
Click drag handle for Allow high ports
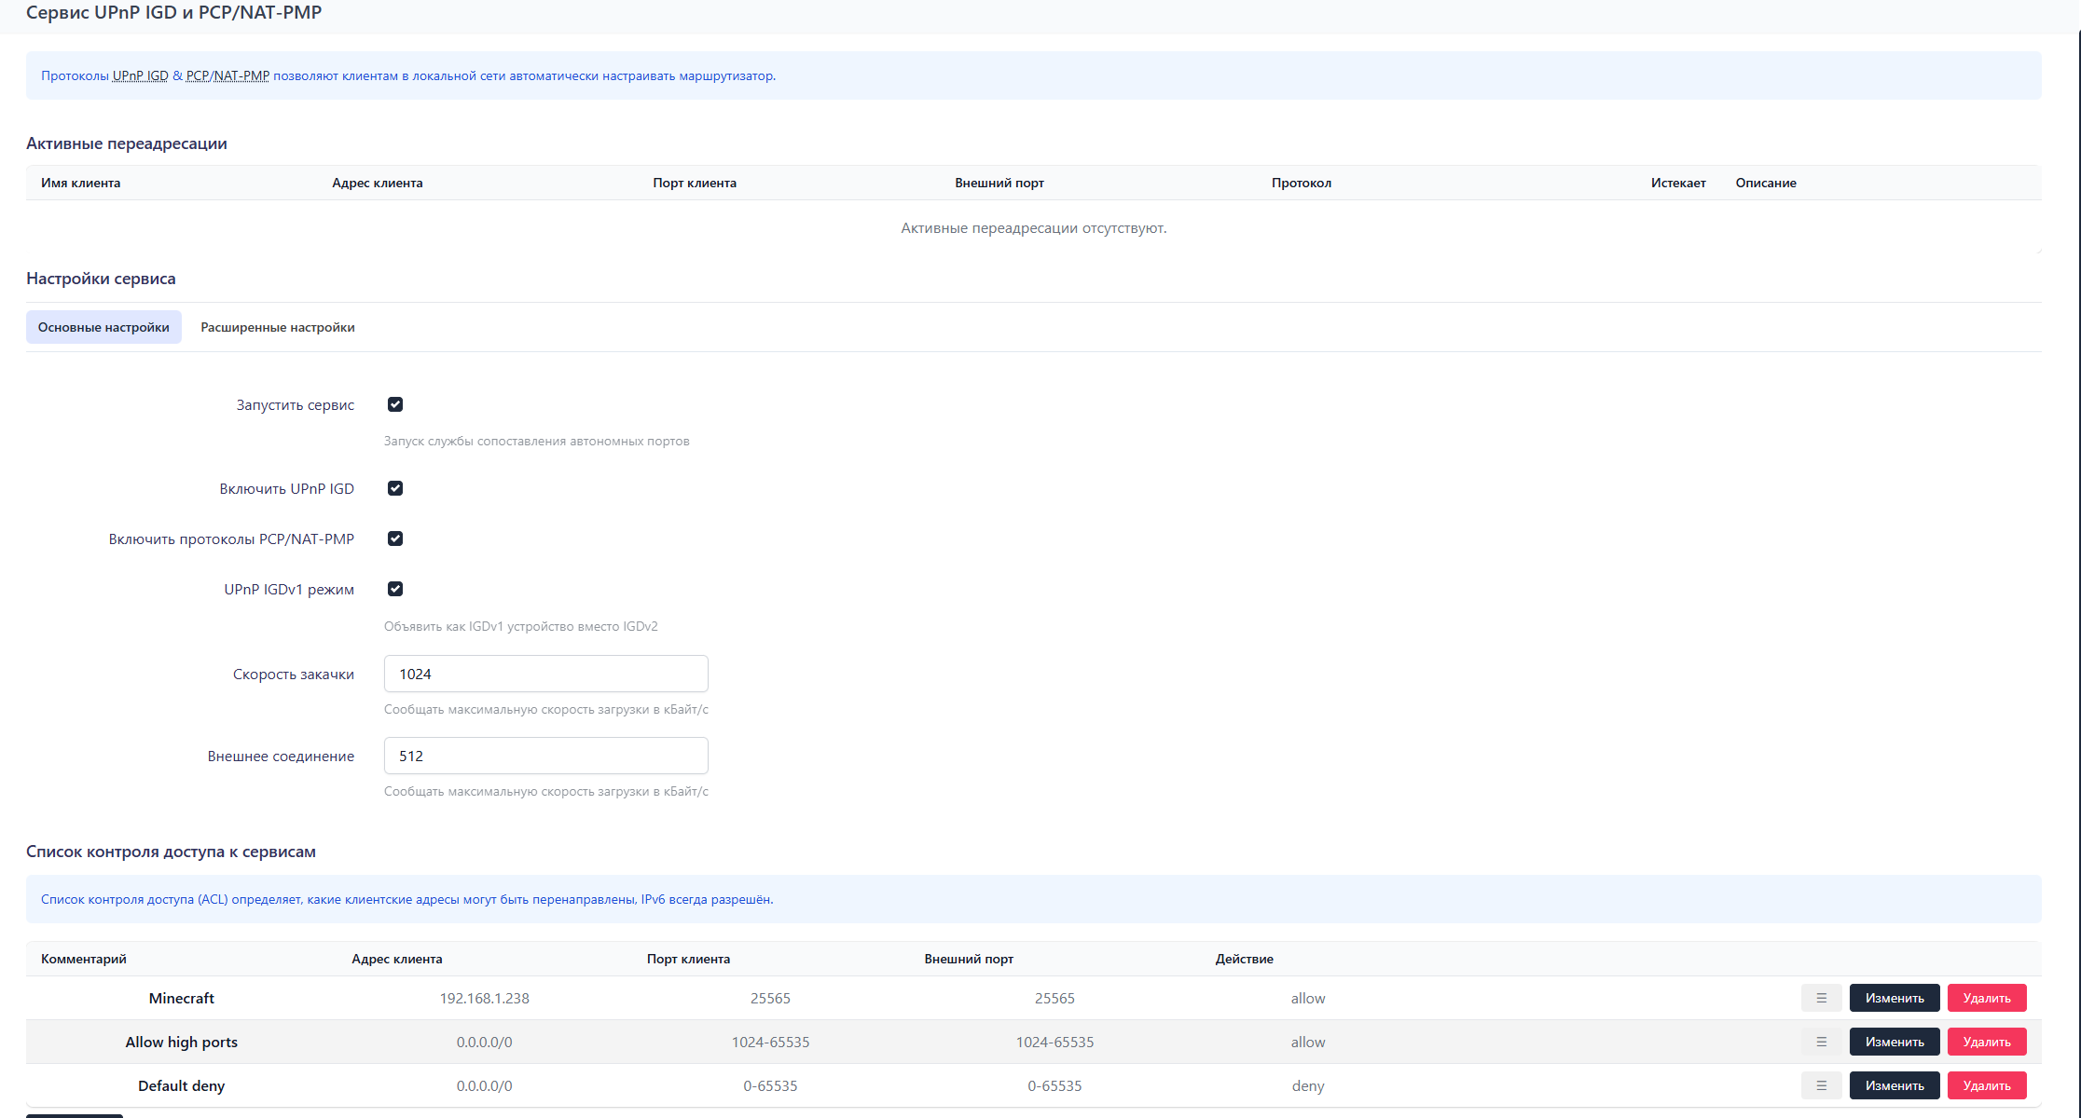[x=1821, y=1042]
